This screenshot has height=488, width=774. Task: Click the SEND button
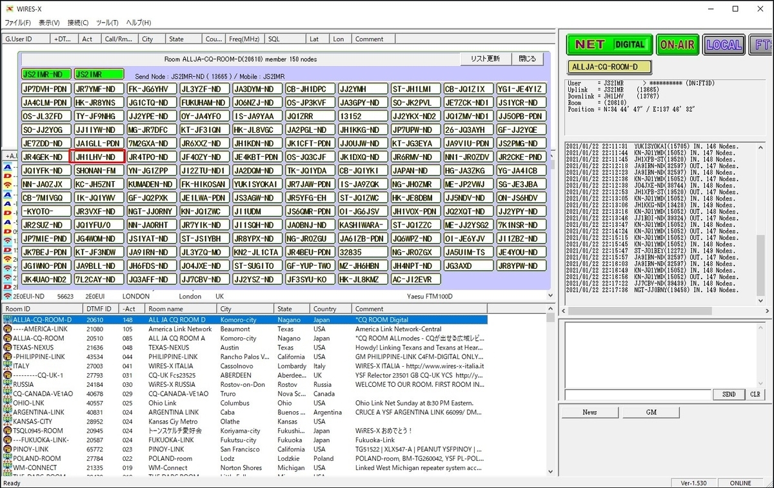point(728,395)
